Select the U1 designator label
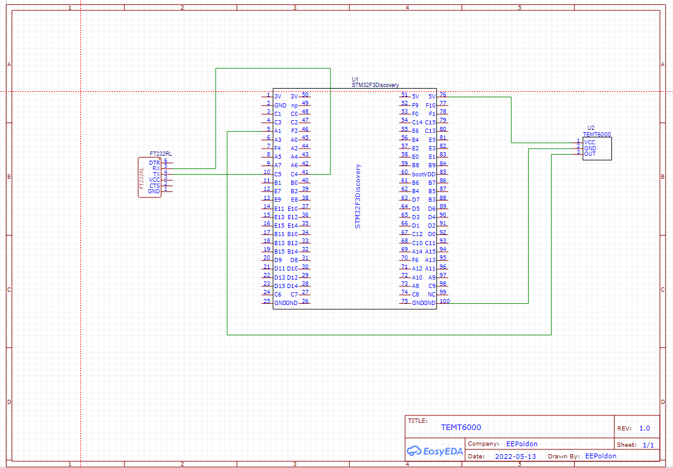The width and height of the screenshot is (673, 468). pos(355,79)
